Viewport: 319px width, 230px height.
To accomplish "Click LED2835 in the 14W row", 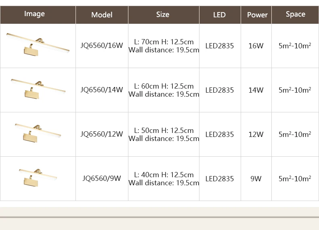I will point(220,90).
